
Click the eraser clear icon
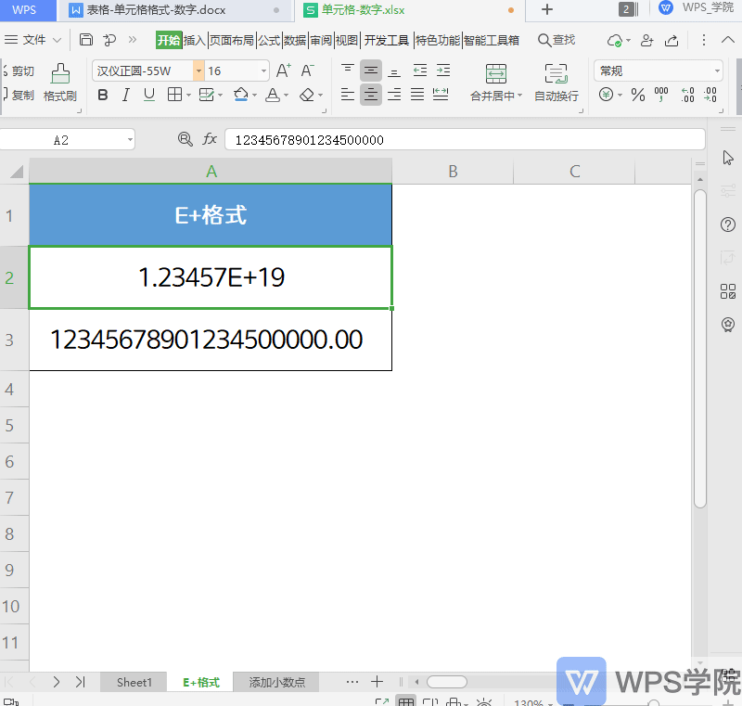pos(307,96)
